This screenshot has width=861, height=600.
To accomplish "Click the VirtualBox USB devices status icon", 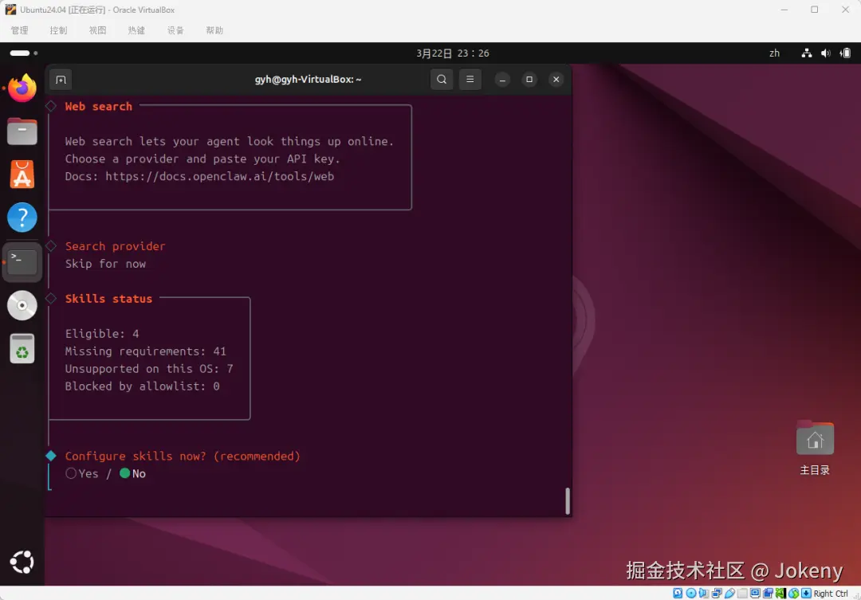I will (729, 594).
